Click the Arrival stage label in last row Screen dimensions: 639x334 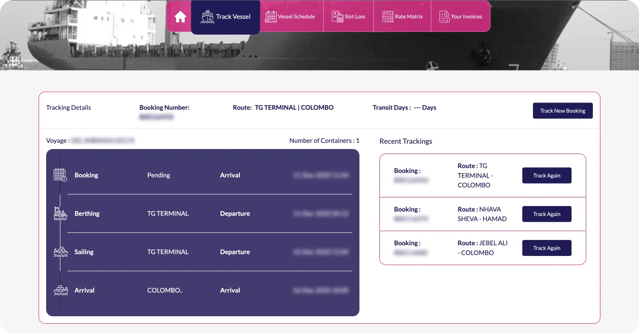pyautogui.click(x=84, y=290)
